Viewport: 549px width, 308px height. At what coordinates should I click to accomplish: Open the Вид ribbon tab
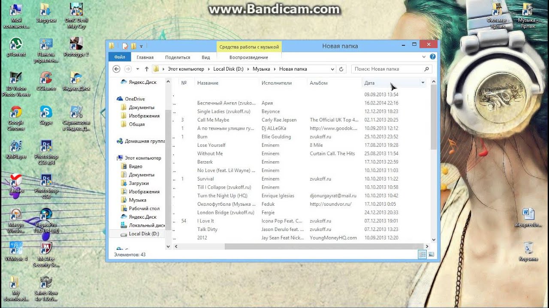click(206, 57)
